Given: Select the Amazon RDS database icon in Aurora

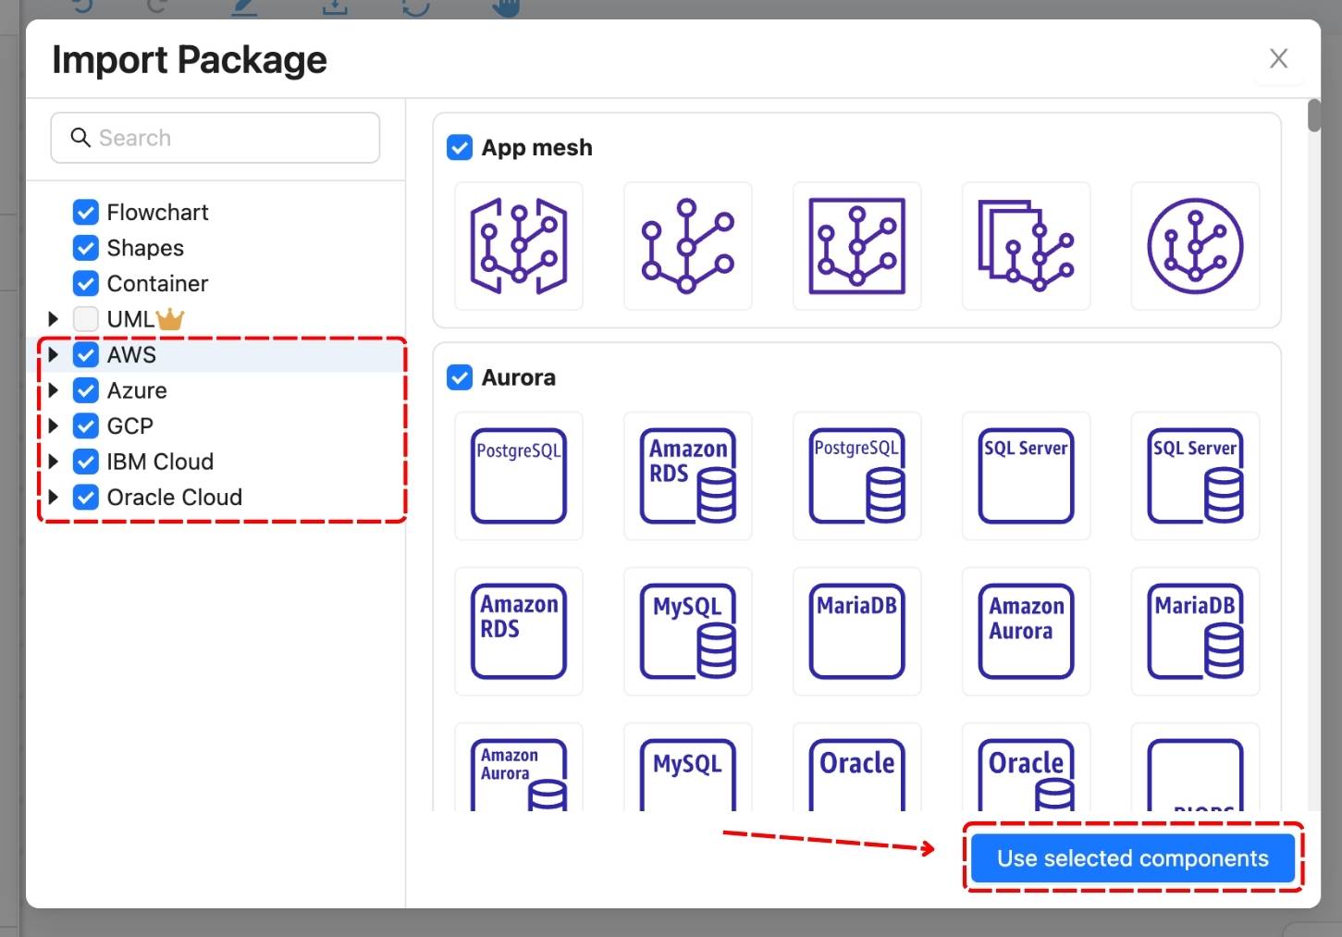Looking at the screenshot, I should (x=687, y=475).
